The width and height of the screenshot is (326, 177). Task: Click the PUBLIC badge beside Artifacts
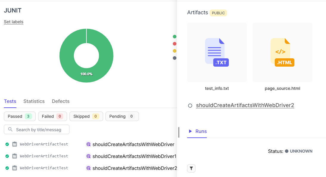pyautogui.click(x=218, y=13)
